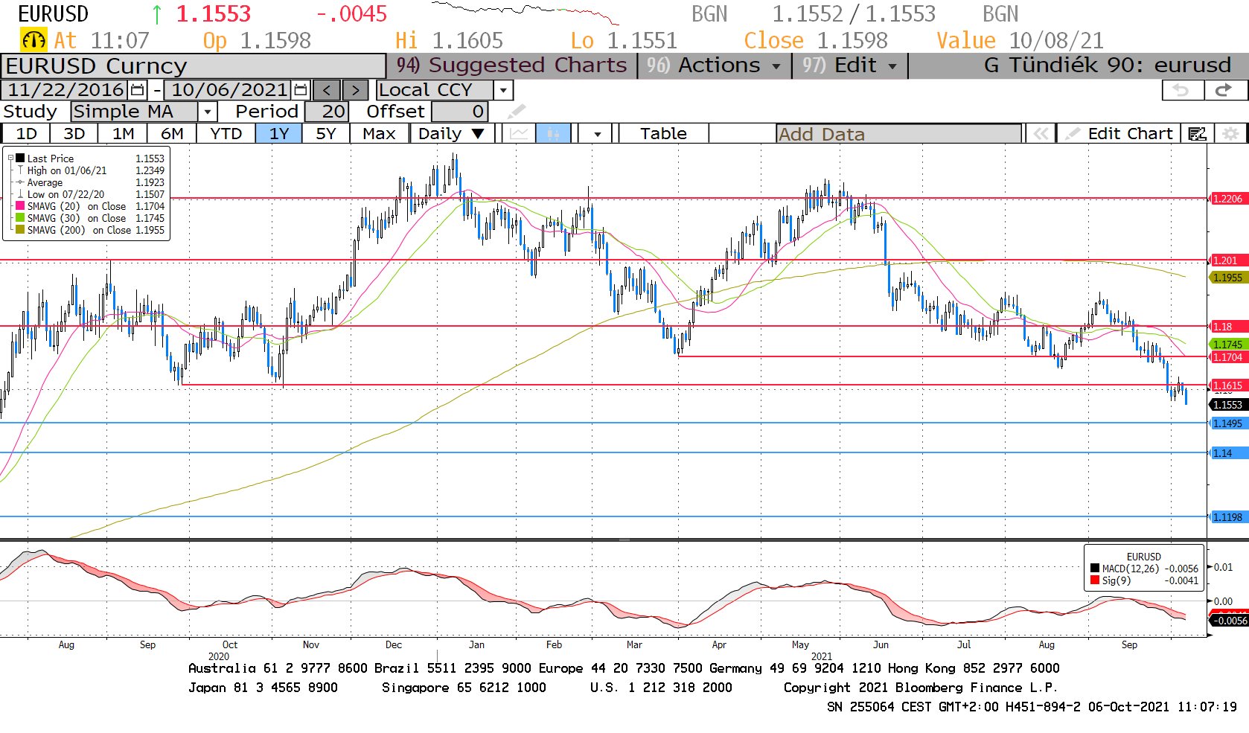Click the 1.1198 blue support label
This screenshot has width=1249, height=733.
point(1227,517)
